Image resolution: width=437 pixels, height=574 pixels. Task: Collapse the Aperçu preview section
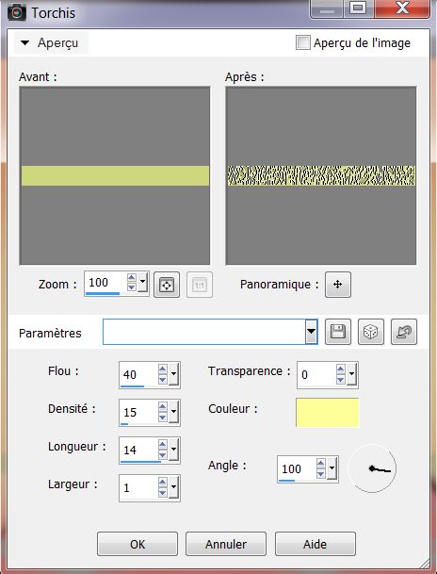(24, 42)
